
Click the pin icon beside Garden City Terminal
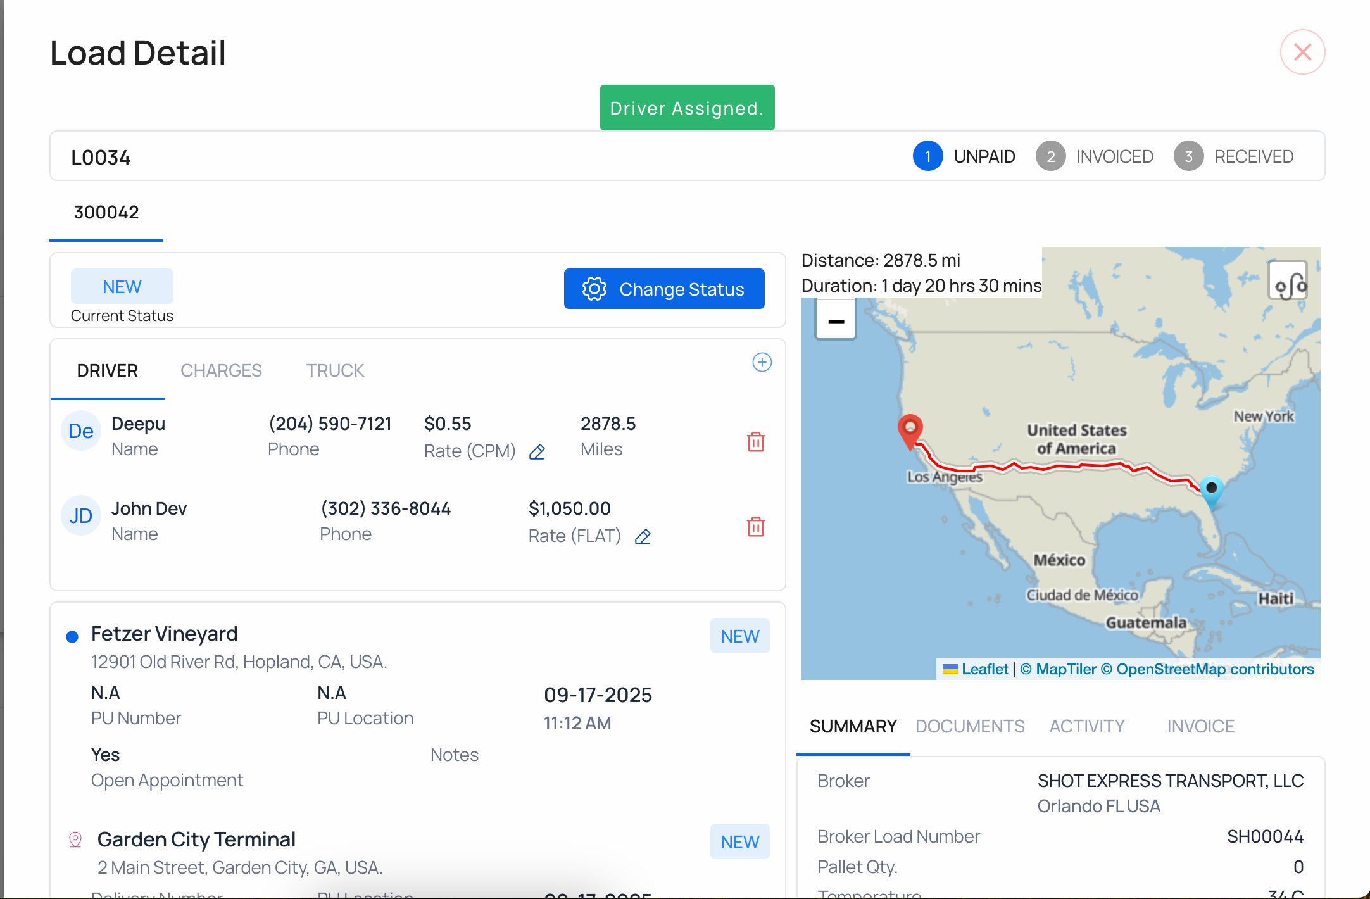74,838
